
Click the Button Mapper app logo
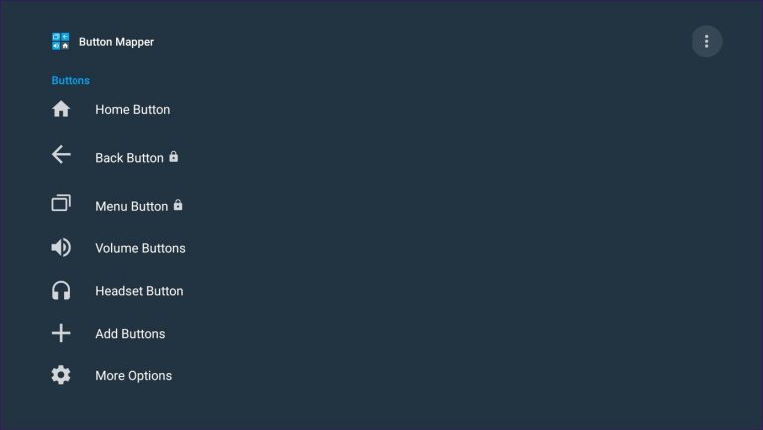coord(61,42)
